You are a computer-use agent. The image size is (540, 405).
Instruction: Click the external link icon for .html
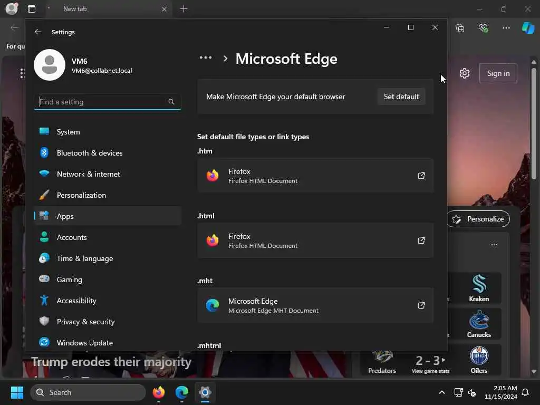(421, 240)
